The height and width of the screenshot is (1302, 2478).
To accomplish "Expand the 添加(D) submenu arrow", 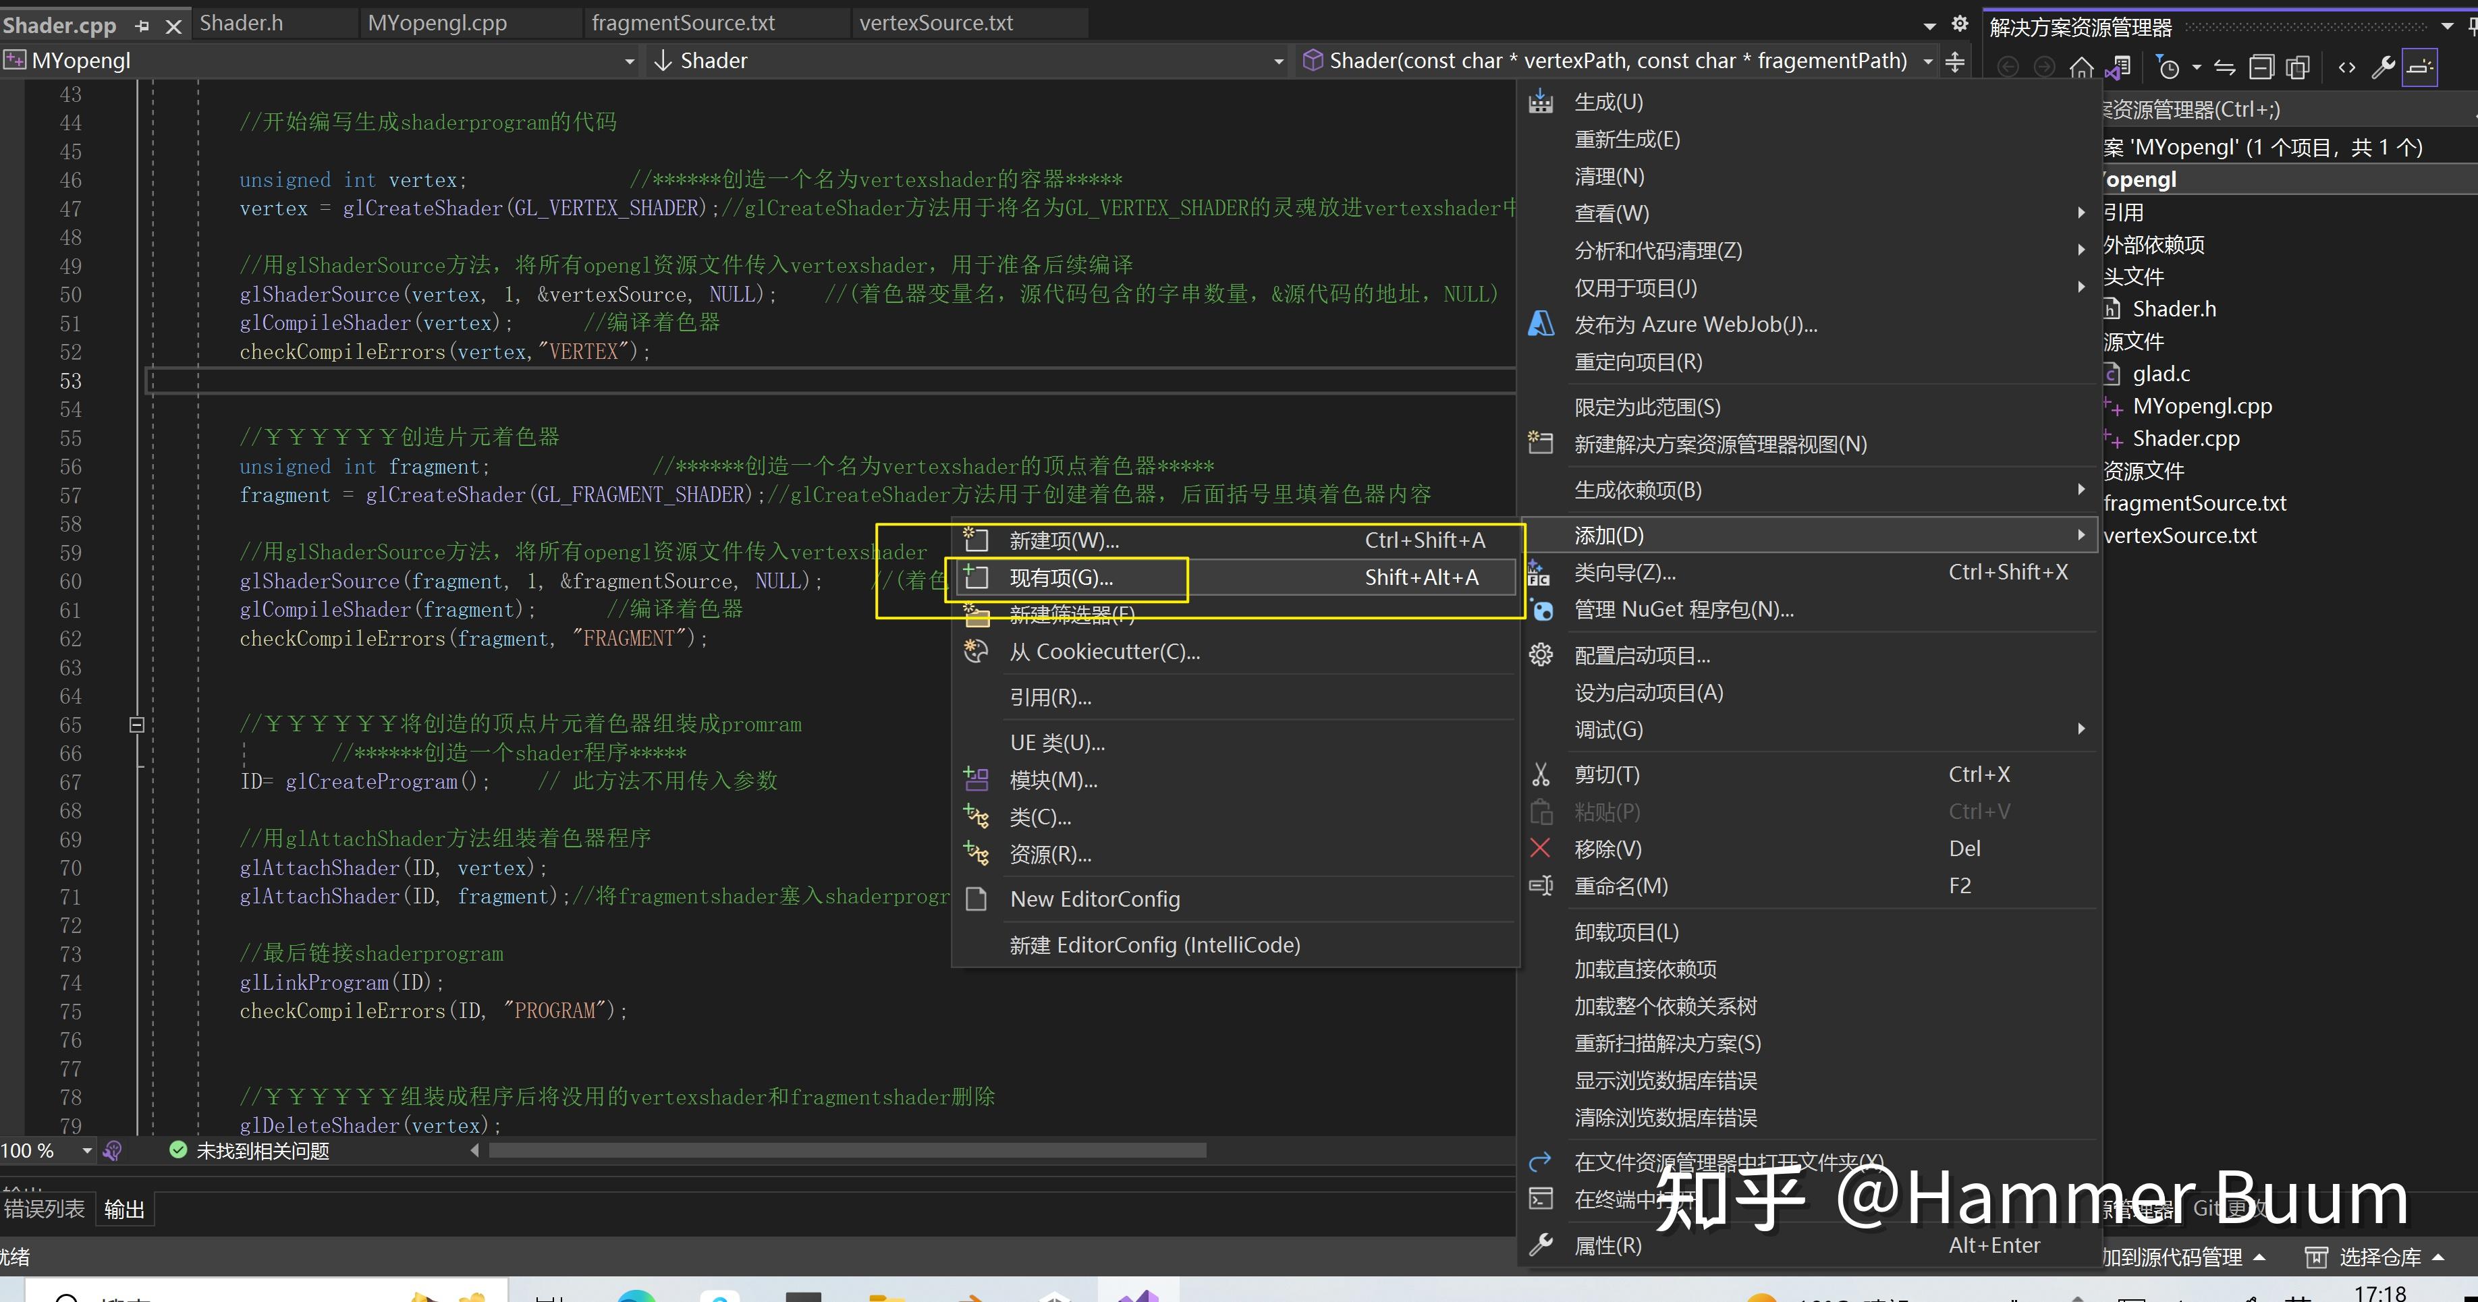I will click(x=2081, y=535).
